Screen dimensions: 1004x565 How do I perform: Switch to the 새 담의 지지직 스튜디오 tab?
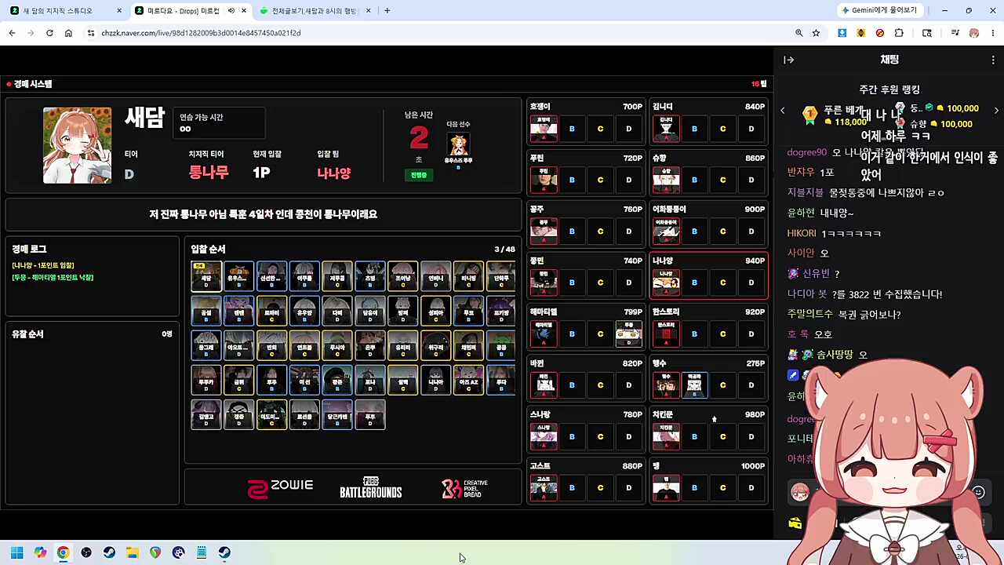[x=64, y=11]
